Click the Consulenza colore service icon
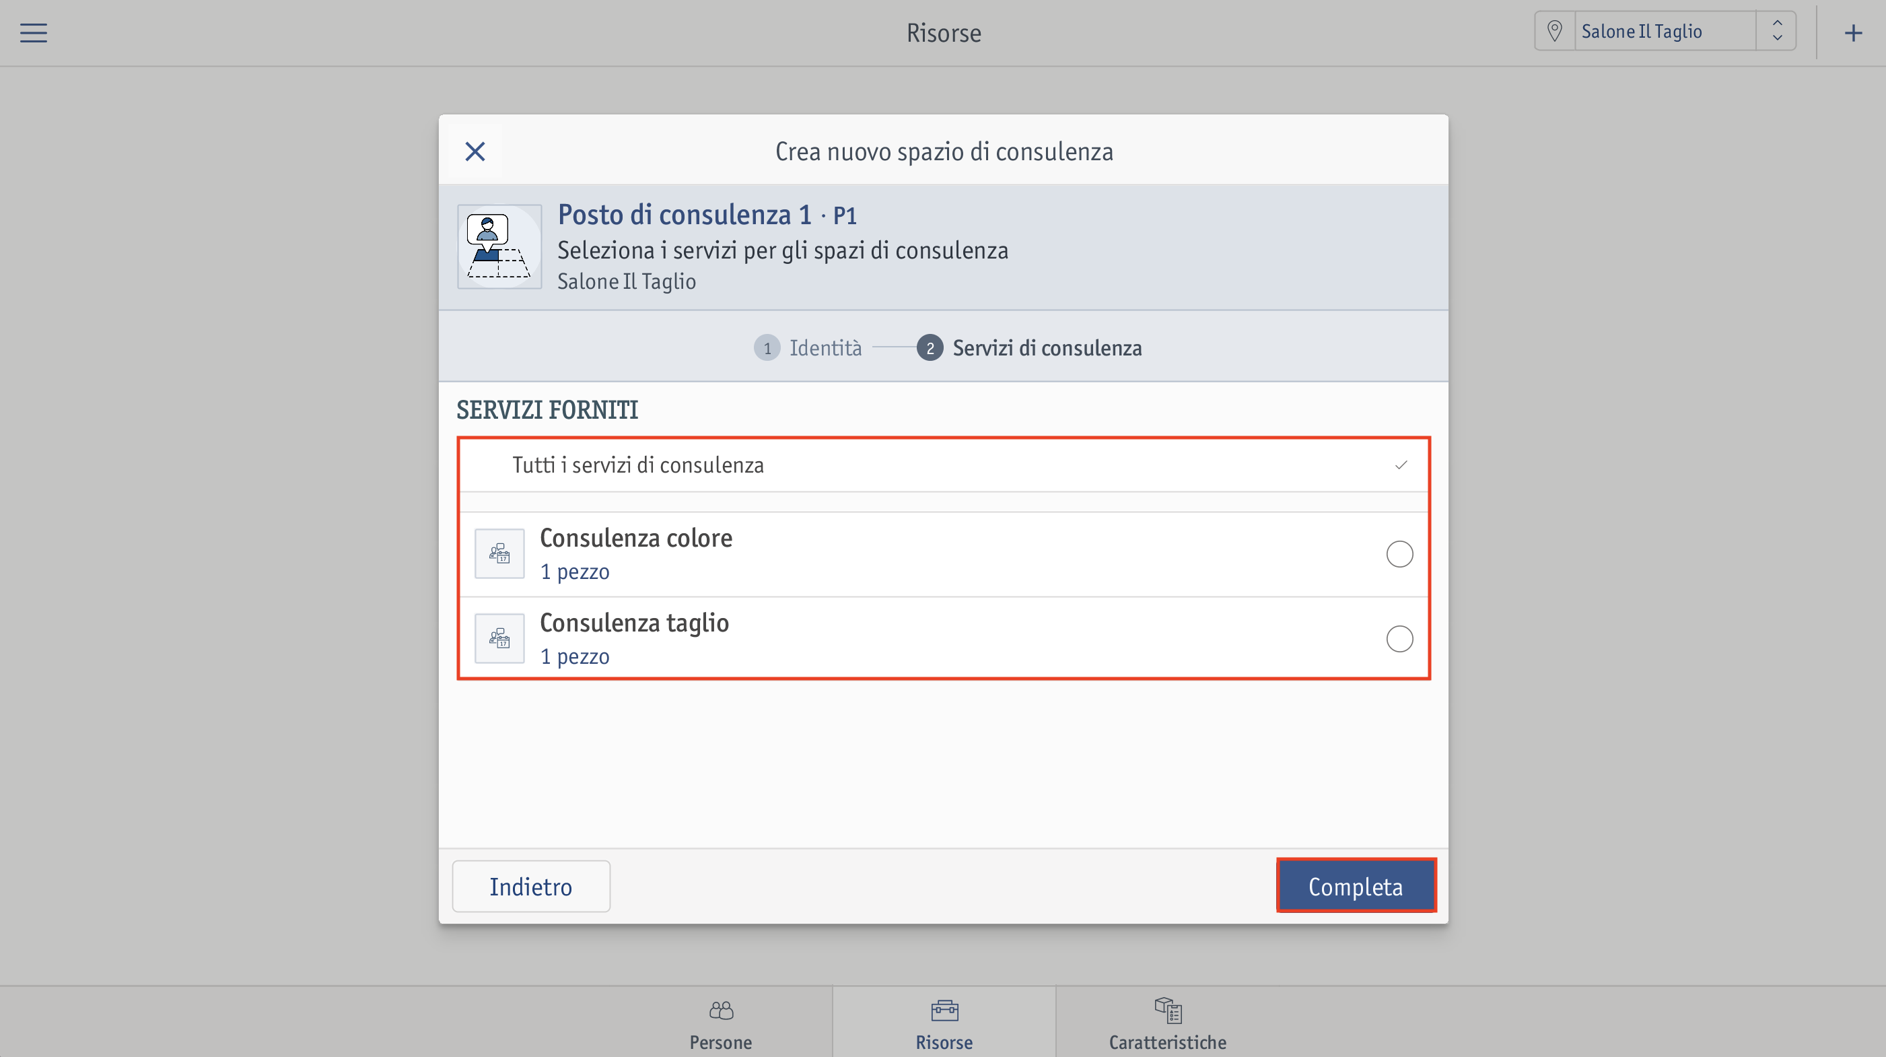Screen dimensions: 1886x1057 [x=499, y=554]
